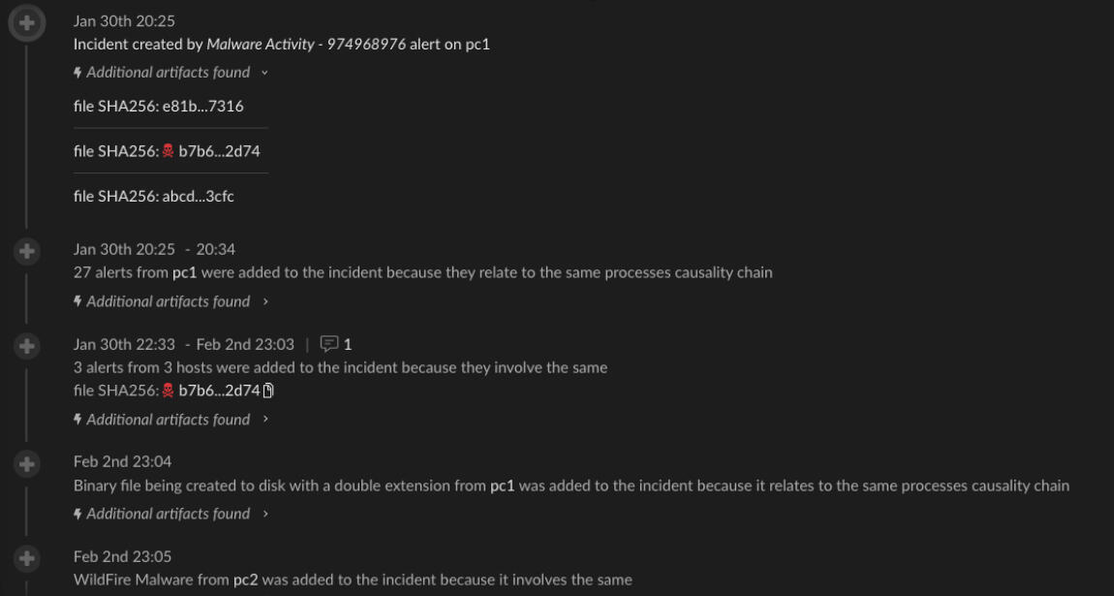
Task: Click the plus icon next to the 27 alerts entry
Action: pos(27,252)
